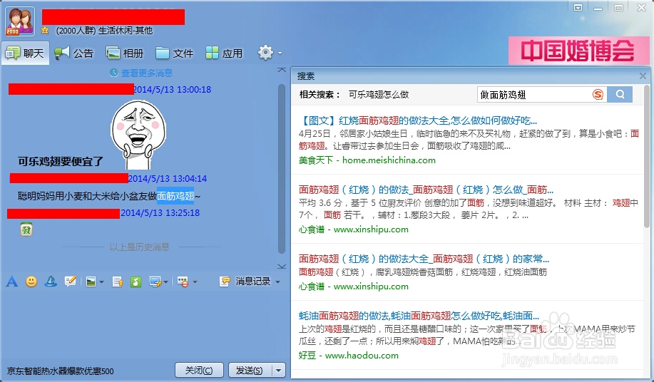
Task: Click the chat scrollbar up arrow
Action: pos(282,70)
